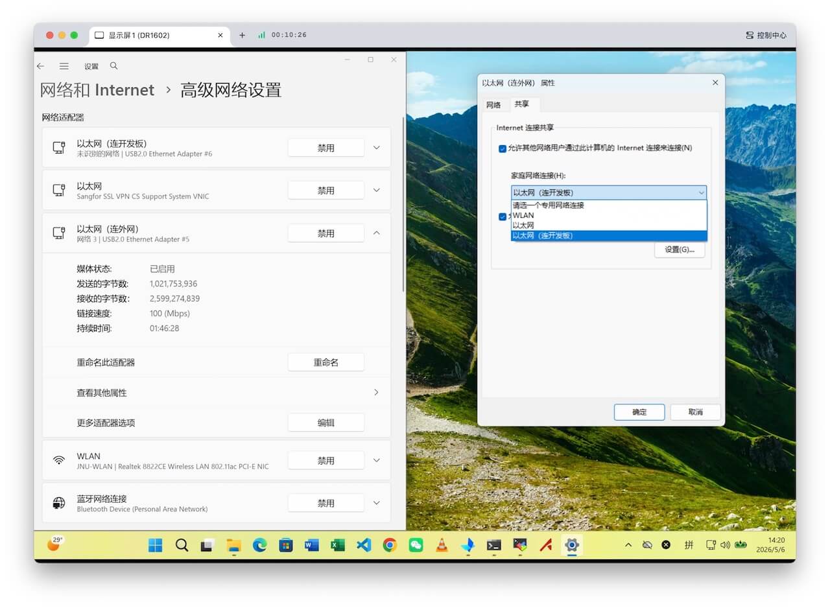Switch to the 网络 tab in properties dialog
This screenshot has height=608, width=830.
coord(493,104)
